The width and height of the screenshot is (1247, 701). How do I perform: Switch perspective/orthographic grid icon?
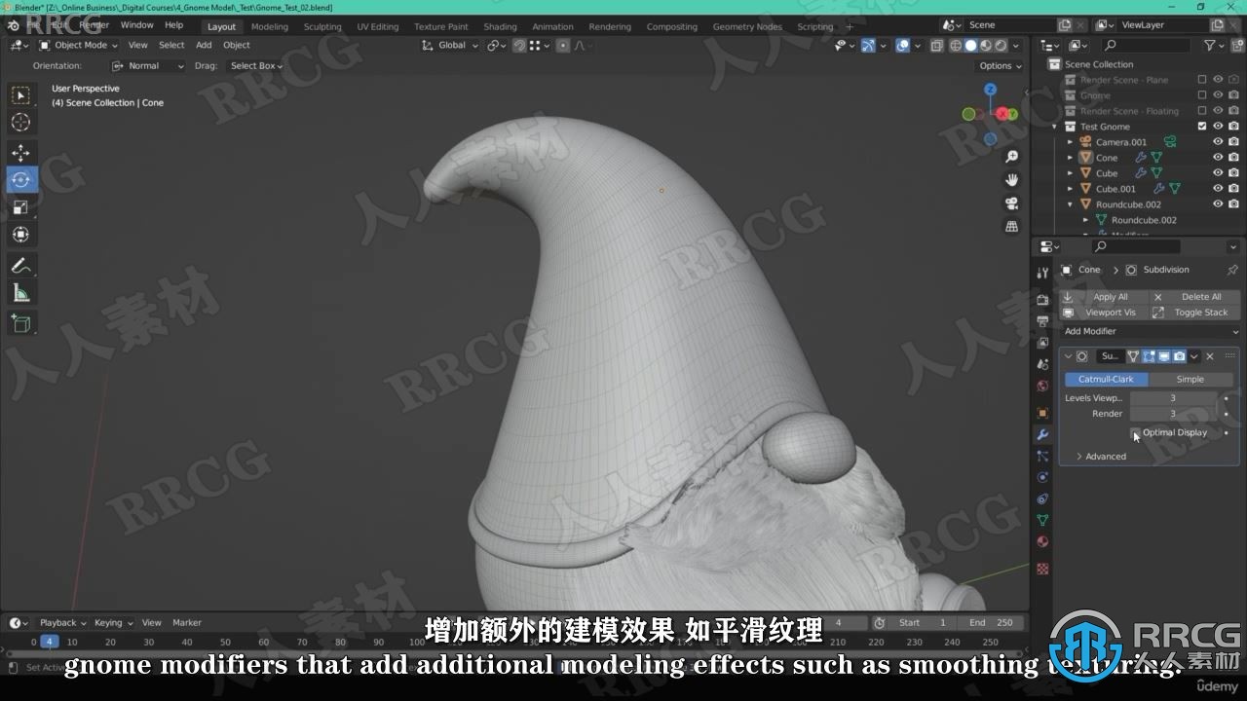click(x=1011, y=227)
